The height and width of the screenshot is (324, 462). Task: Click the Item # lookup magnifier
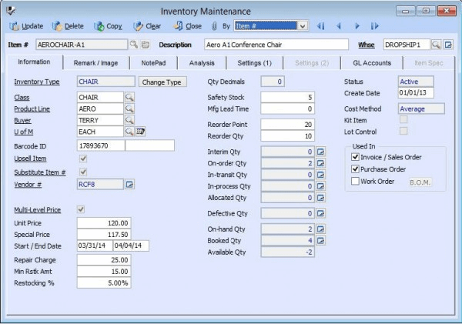coord(134,45)
